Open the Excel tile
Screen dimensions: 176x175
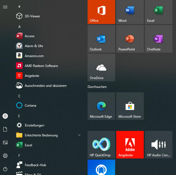pos(159,12)
